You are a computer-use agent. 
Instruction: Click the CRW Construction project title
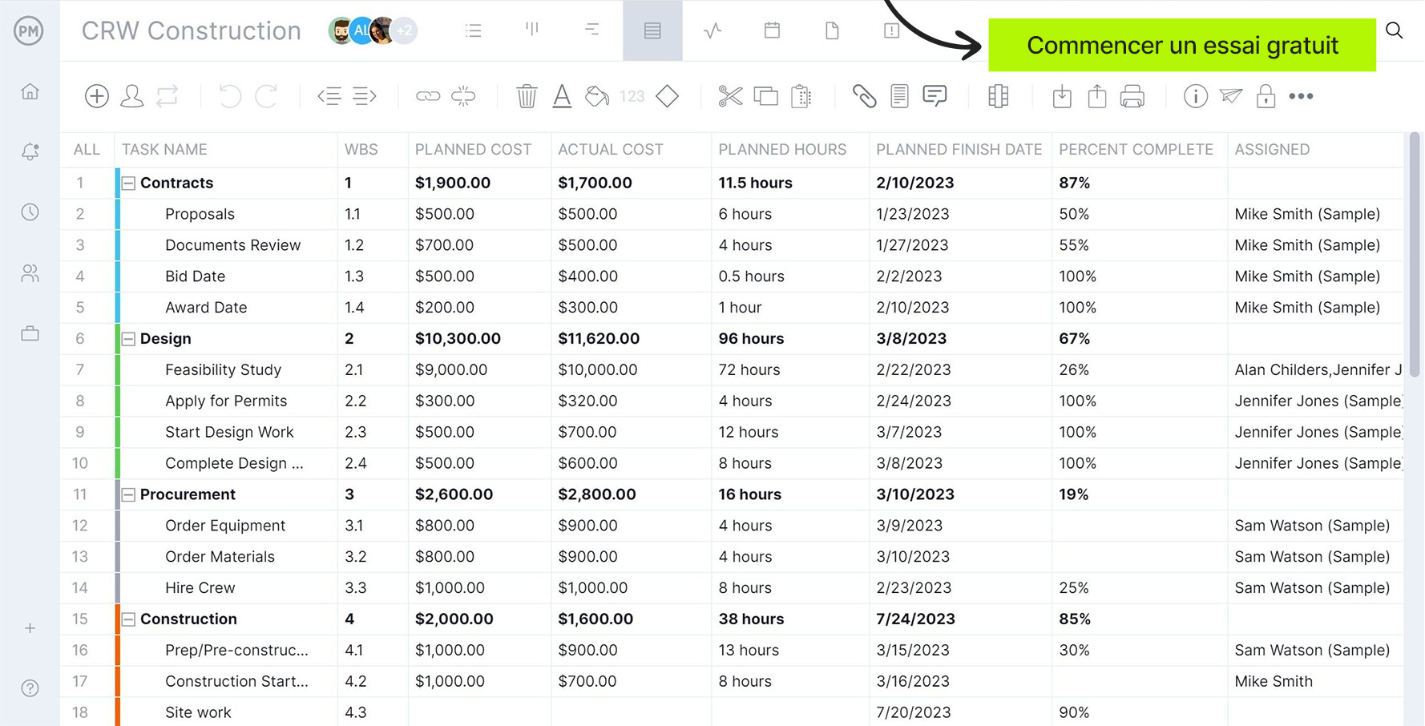tap(192, 30)
